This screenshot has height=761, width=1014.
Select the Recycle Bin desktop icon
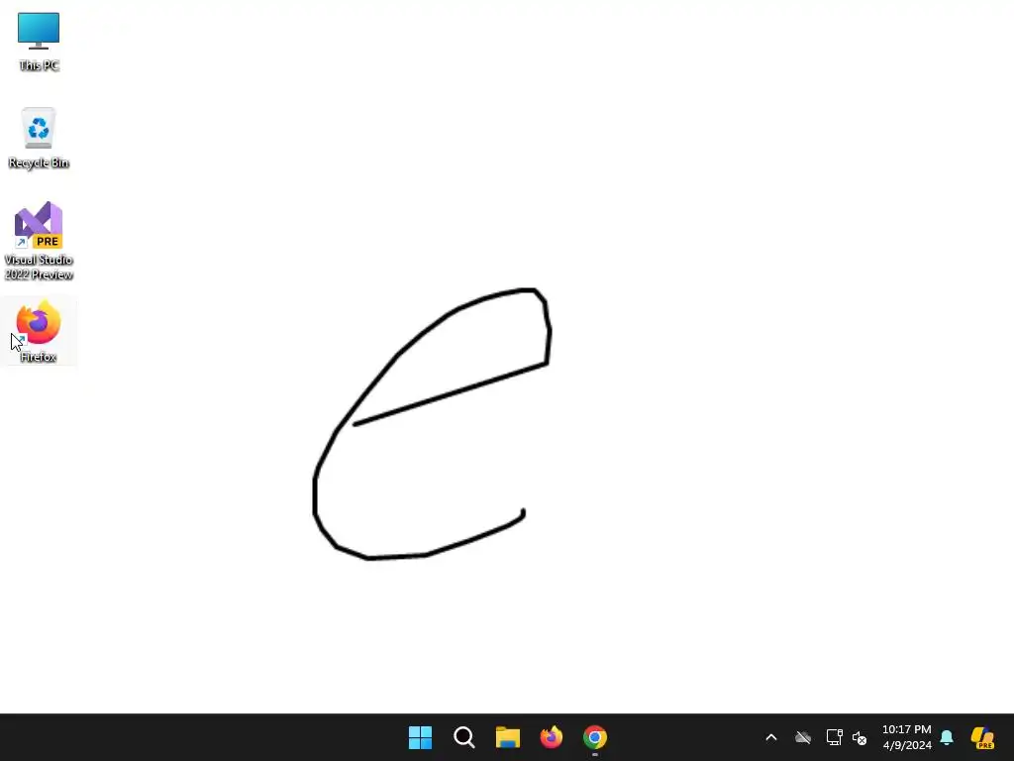tap(39, 138)
